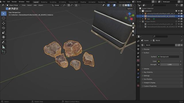Click the Surface Background shader button

click(168, 57)
